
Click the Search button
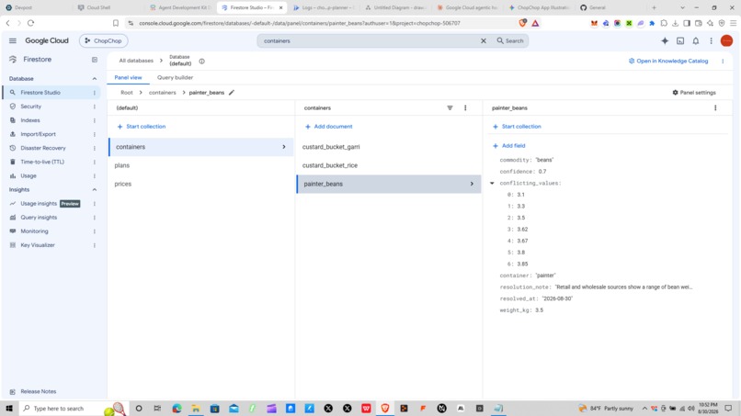point(510,41)
